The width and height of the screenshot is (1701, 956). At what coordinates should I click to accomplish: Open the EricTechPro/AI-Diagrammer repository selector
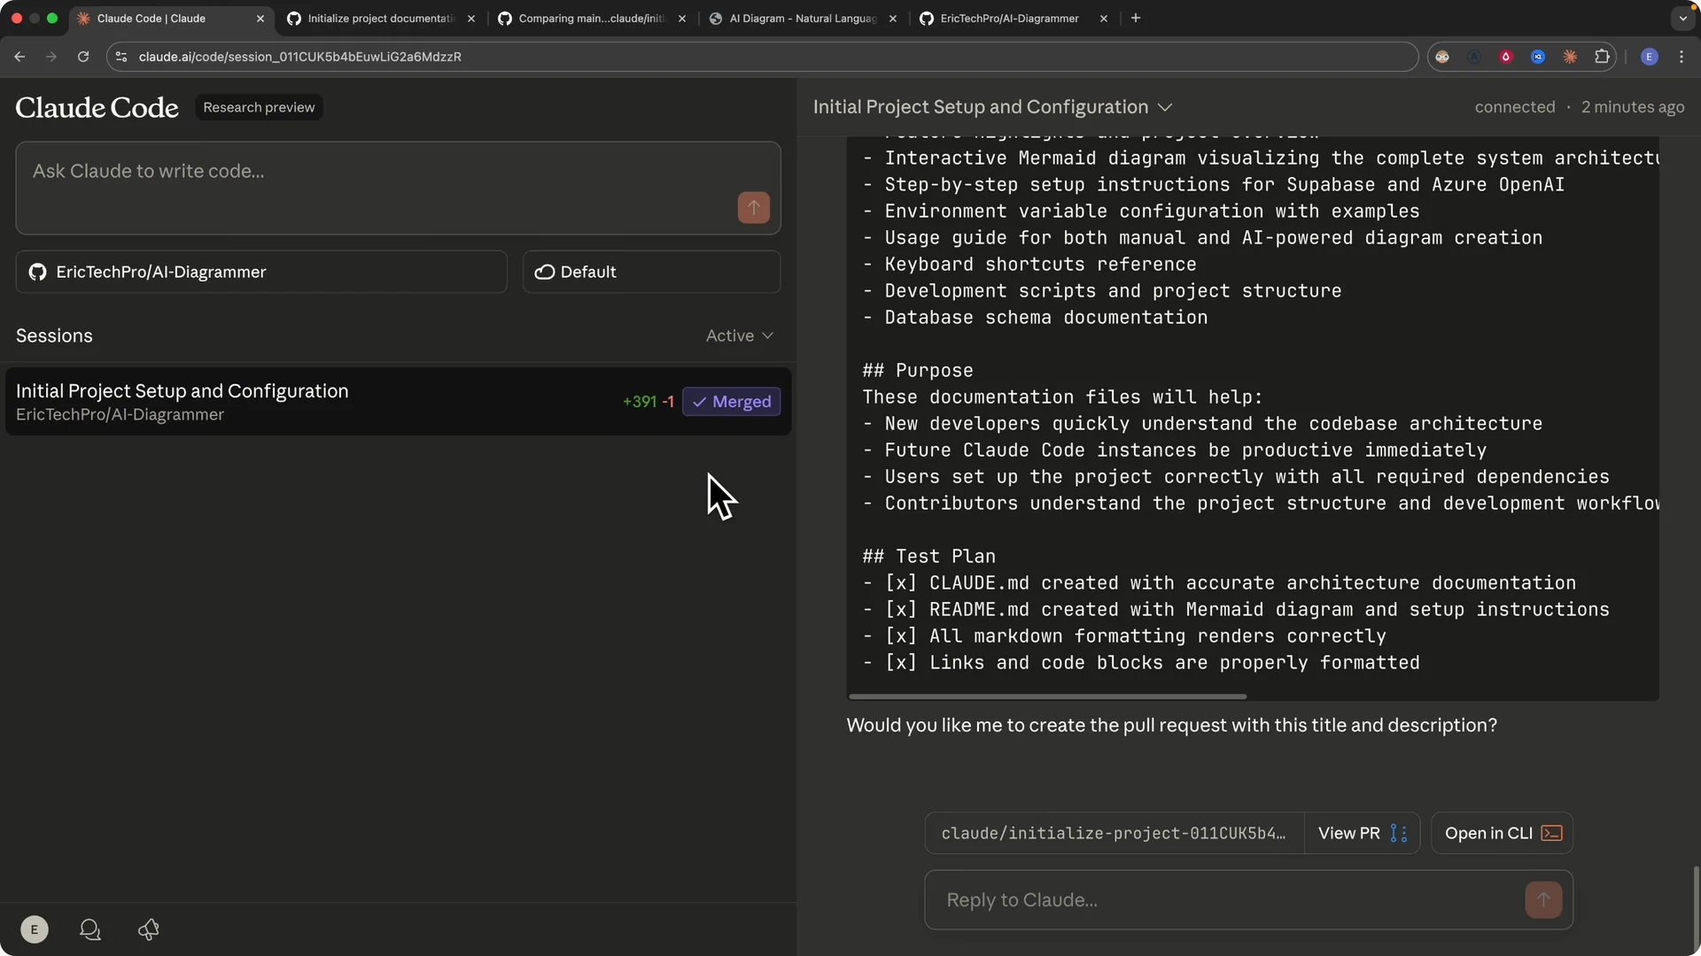click(x=261, y=272)
